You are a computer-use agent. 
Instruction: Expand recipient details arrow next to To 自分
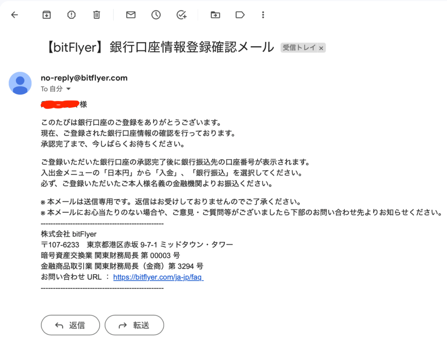click(69, 89)
